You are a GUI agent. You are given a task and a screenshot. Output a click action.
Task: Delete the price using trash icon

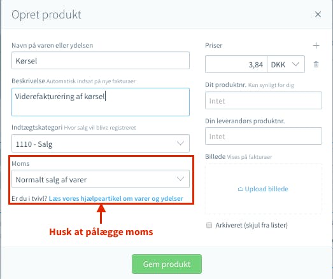click(x=316, y=64)
